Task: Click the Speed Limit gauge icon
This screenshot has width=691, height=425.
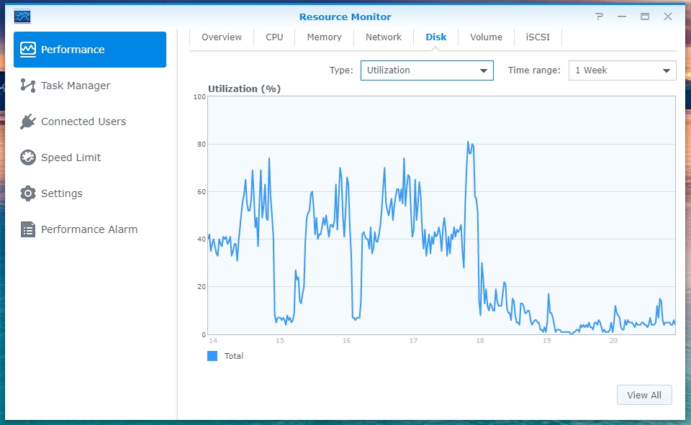Action: tap(28, 157)
